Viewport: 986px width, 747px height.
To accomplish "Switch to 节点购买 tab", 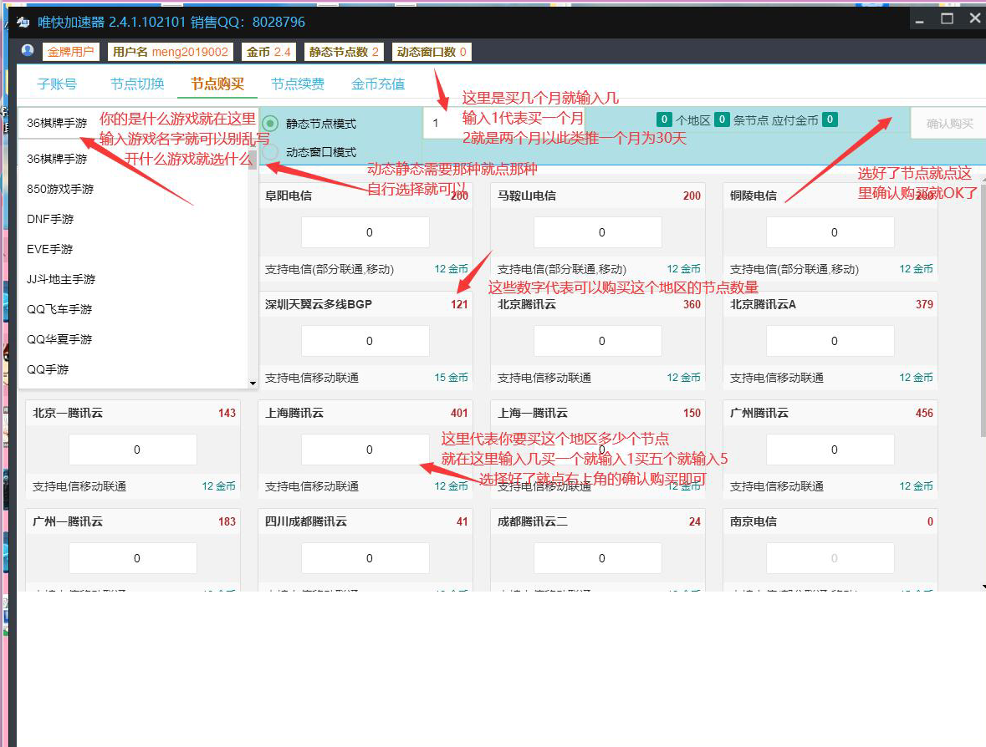I will click(217, 84).
